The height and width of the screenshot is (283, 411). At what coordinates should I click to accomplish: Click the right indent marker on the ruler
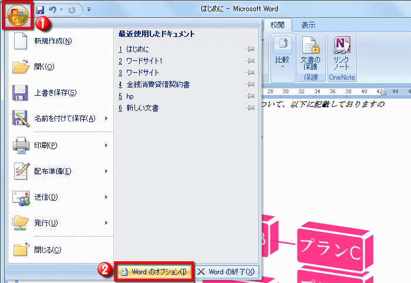click(383, 93)
